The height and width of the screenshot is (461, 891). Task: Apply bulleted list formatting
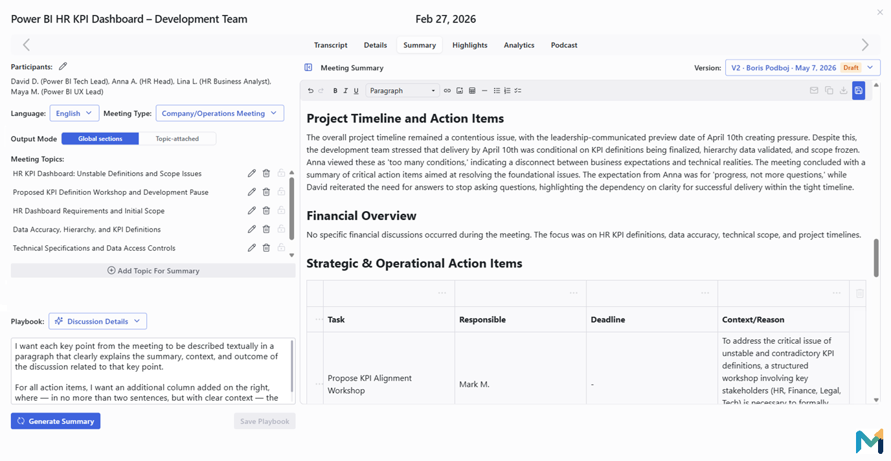[497, 91]
